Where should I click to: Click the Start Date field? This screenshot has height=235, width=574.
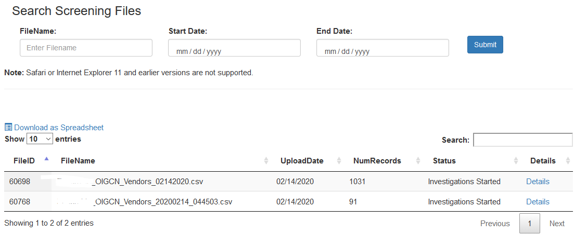pos(234,48)
